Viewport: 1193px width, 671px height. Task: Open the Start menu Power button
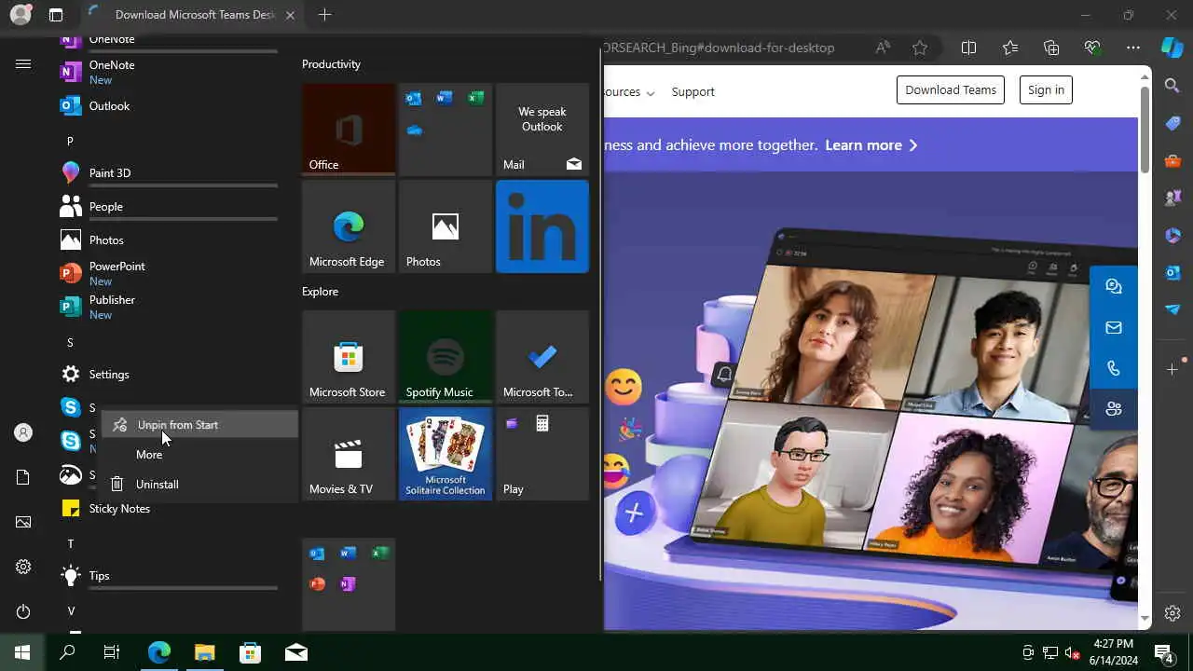tap(23, 611)
